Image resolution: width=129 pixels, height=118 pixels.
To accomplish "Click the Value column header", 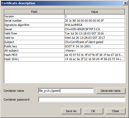I will click(95, 12).
